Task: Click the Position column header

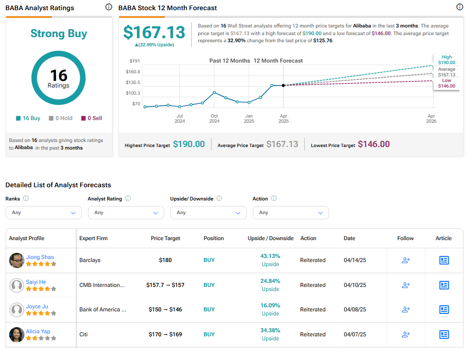Action: click(214, 238)
